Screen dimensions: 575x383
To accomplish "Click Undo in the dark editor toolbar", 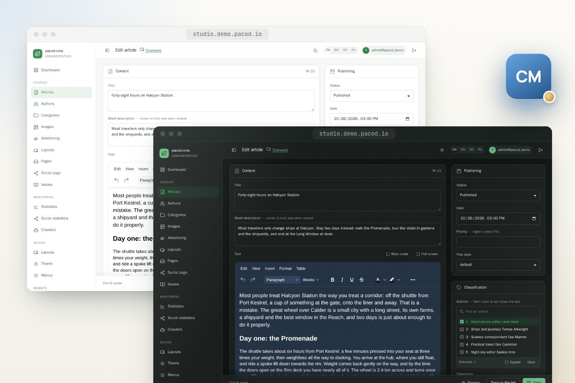I will [x=243, y=280].
